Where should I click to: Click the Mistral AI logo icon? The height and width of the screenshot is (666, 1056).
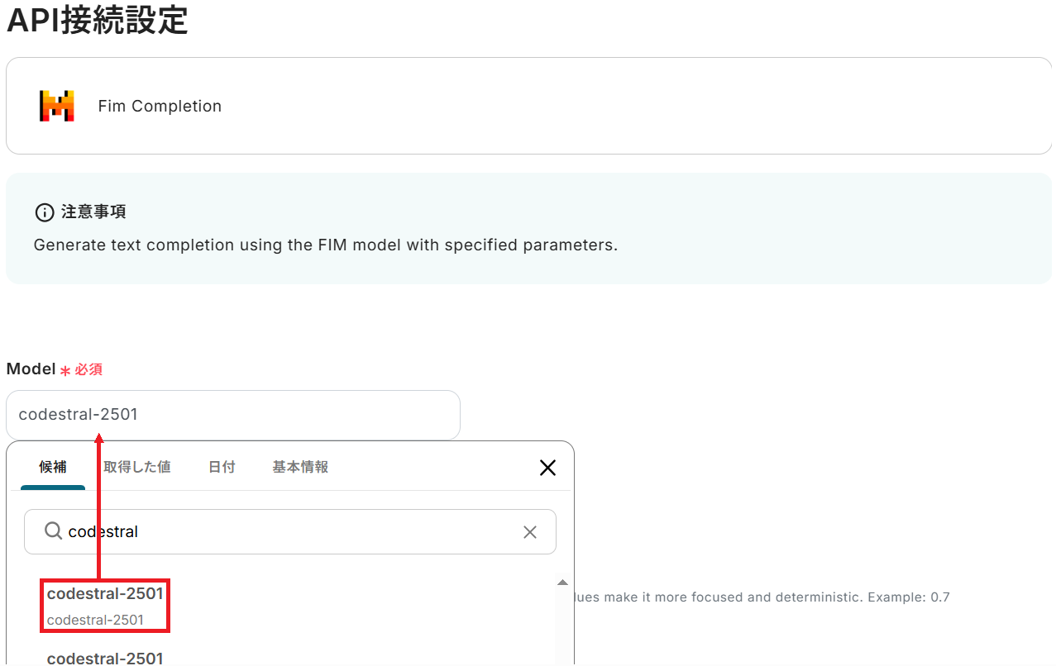coord(57,106)
